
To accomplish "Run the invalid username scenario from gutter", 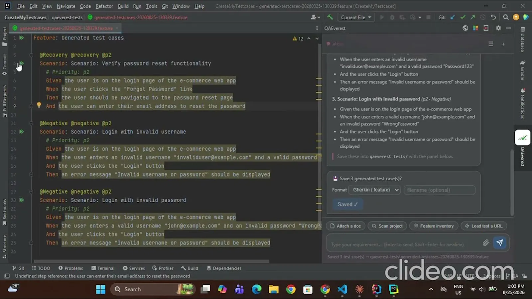I will 22,132.
